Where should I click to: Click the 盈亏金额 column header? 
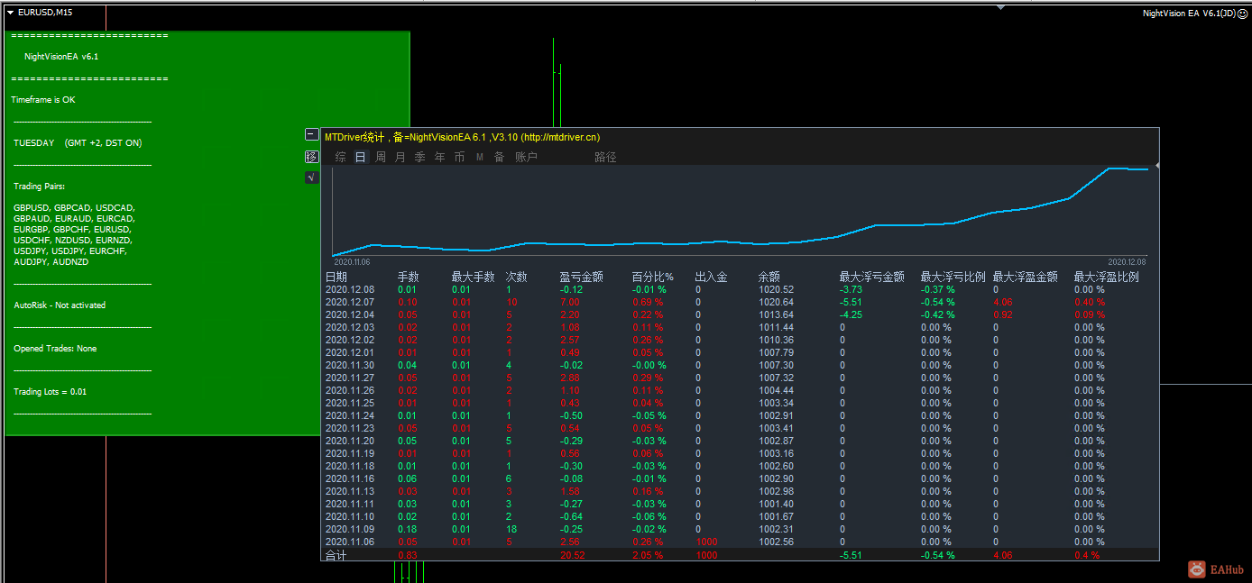(581, 278)
